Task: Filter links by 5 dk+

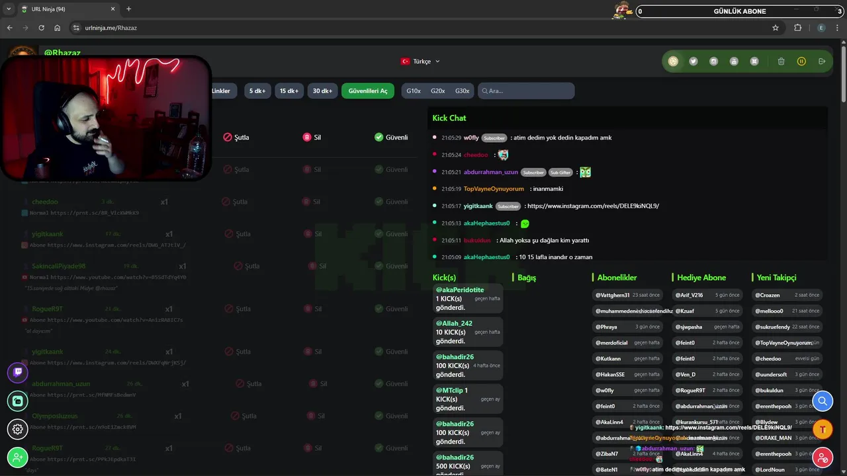Action: [257, 91]
